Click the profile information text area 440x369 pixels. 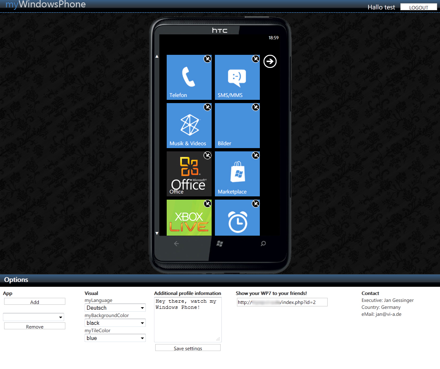click(x=188, y=319)
